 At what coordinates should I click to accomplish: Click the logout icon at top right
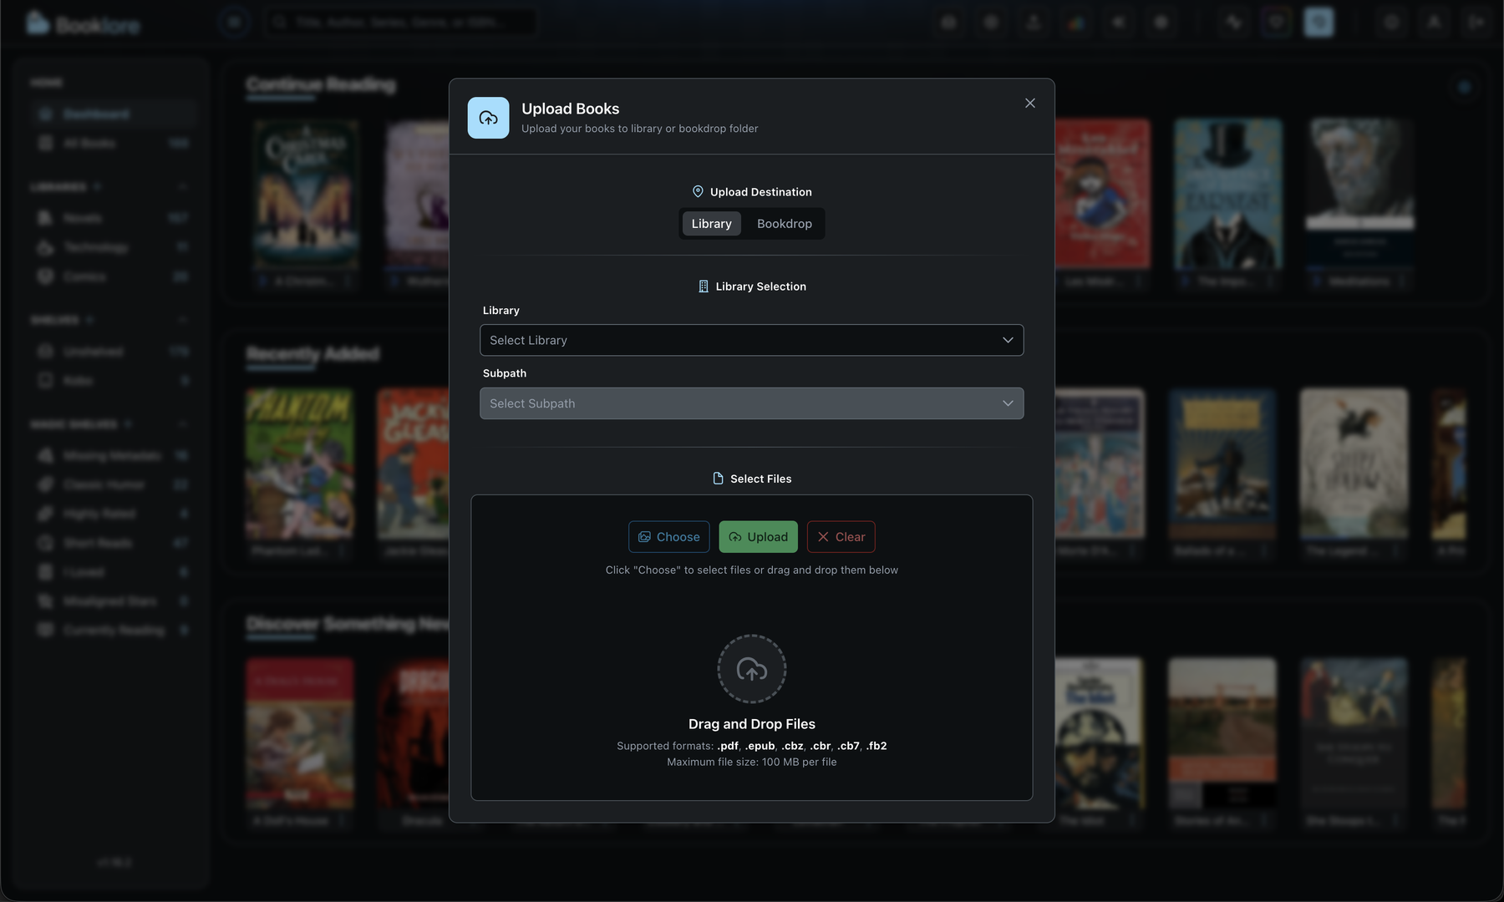coord(1476,22)
